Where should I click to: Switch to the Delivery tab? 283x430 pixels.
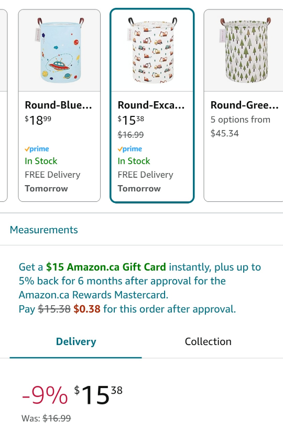click(x=76, y=342)
